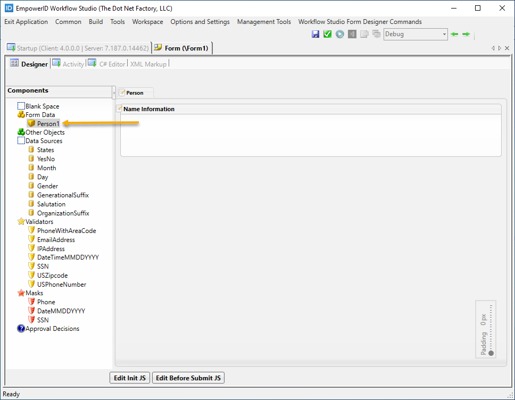Click the Person1 form data item checkbox icon
515x400 pixels.
pyautogui.click(x=31, y=123)
